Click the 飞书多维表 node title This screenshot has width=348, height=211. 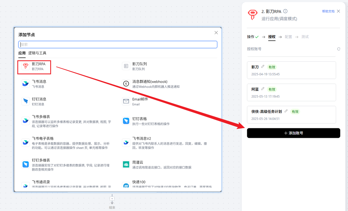[x=41, y=117]
